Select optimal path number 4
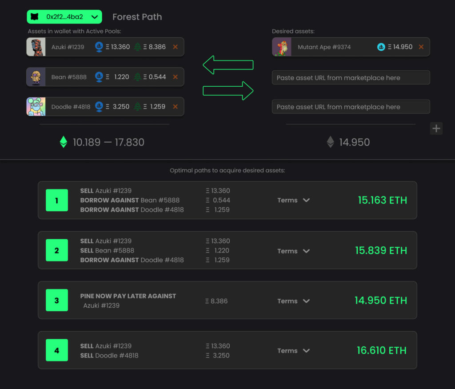 pos(57,350)
